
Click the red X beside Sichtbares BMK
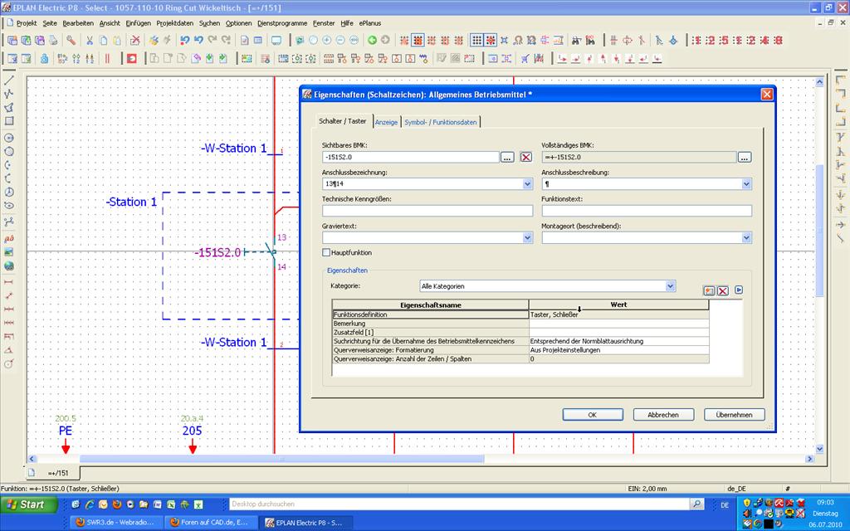coord(525,157)
